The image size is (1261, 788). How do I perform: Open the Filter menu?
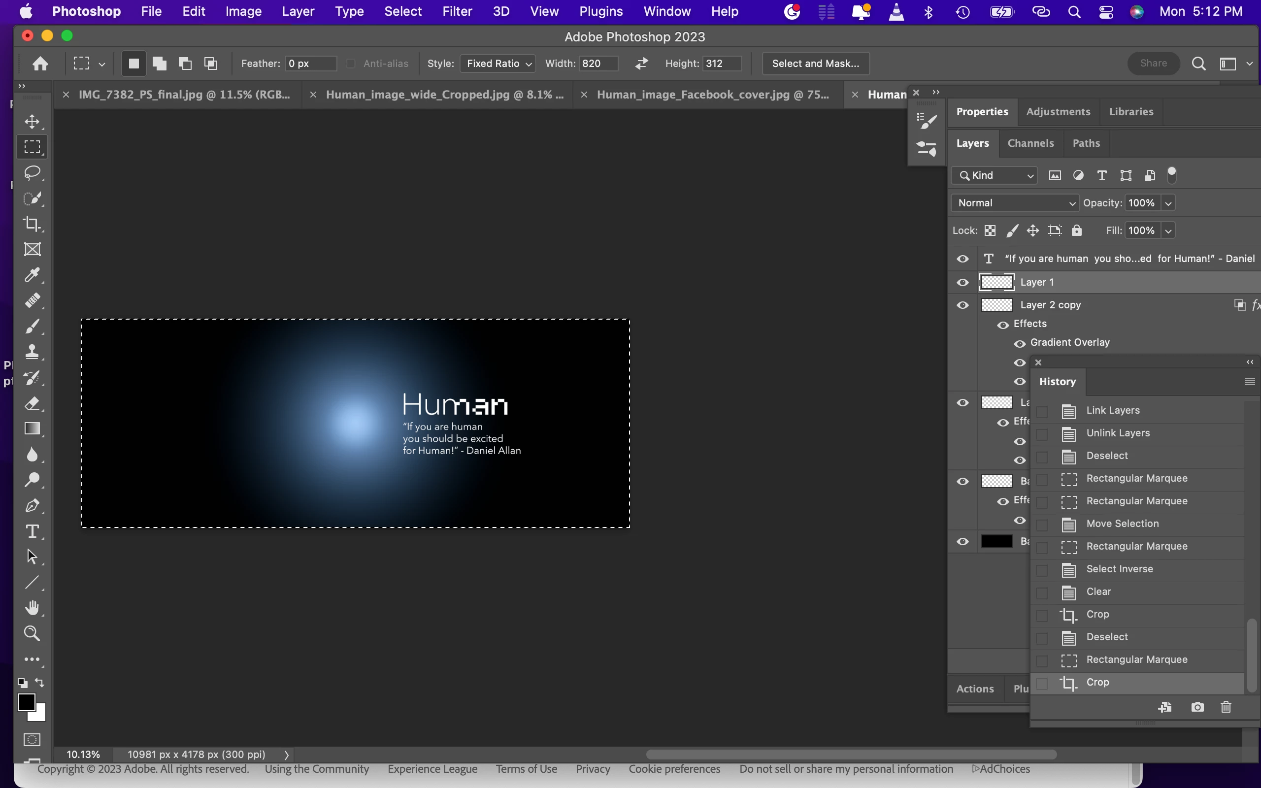pos(457,11)
